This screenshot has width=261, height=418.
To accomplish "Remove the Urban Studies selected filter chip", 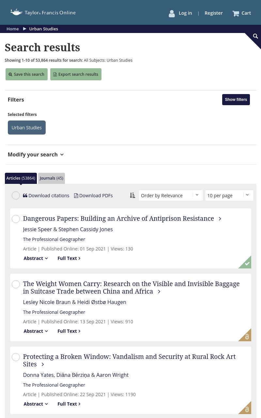I will 27,127.
